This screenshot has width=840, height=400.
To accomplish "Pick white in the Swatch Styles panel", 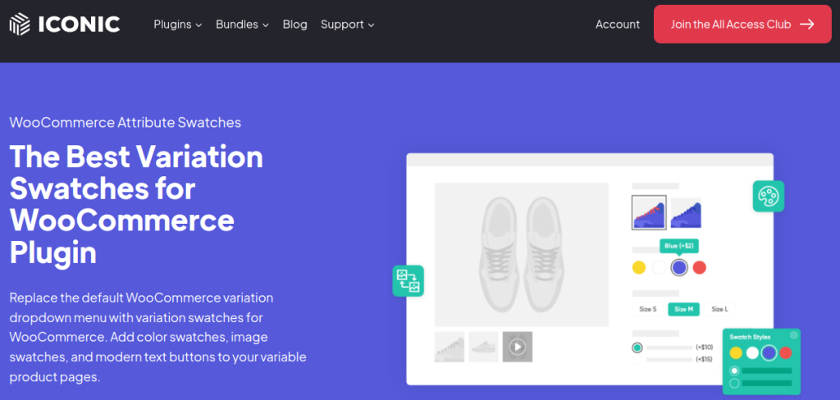I will pyautogui.click(x=753, y=353).
